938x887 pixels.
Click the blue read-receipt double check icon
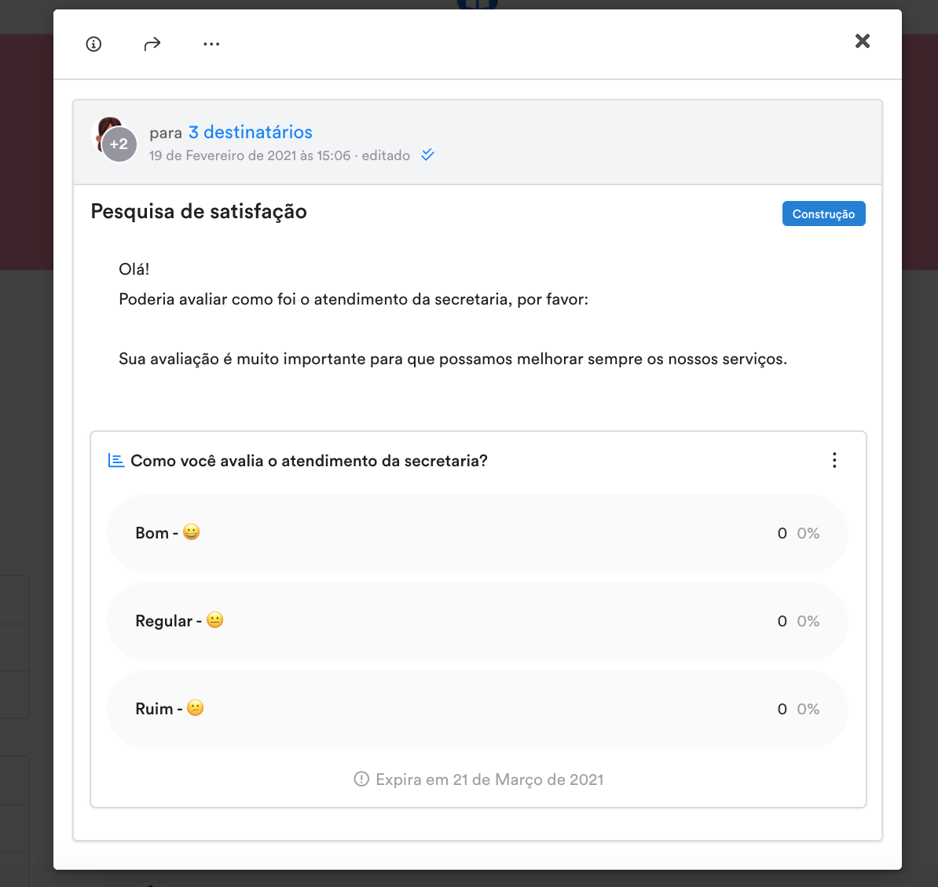coord(427,155)
